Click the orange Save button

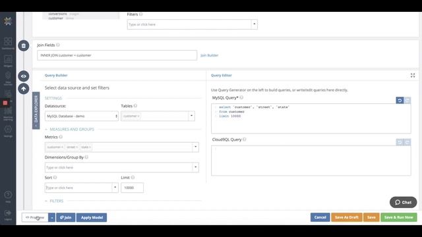coord(371,217)
